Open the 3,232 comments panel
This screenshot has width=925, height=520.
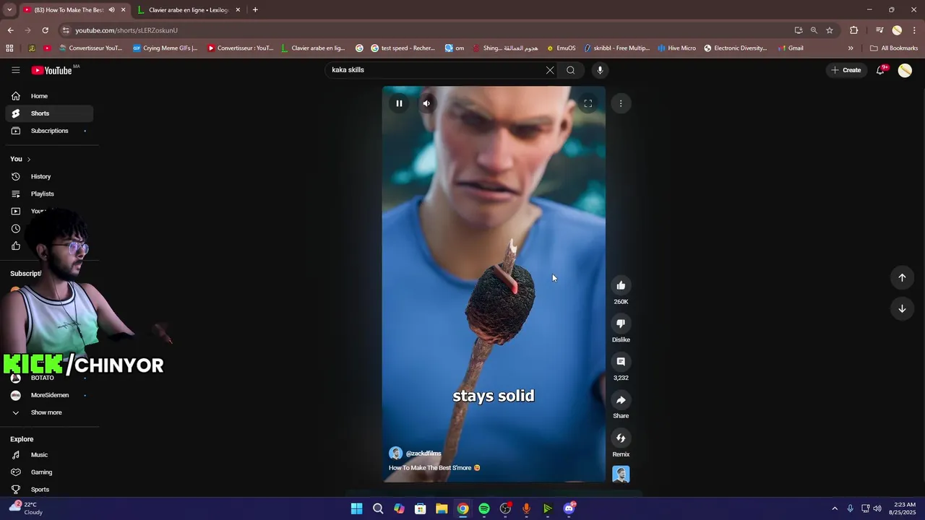(621, 362)
